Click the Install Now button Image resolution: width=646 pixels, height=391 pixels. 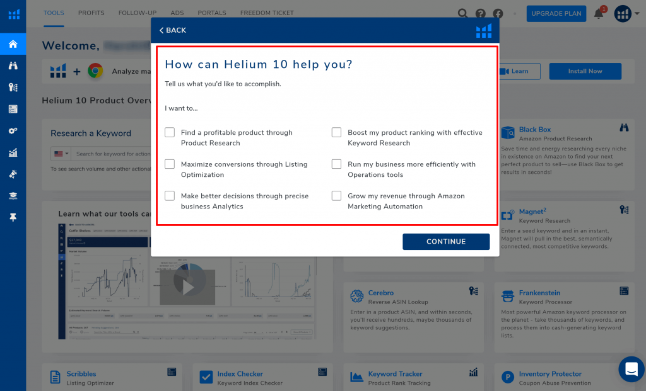pos(585,72)
